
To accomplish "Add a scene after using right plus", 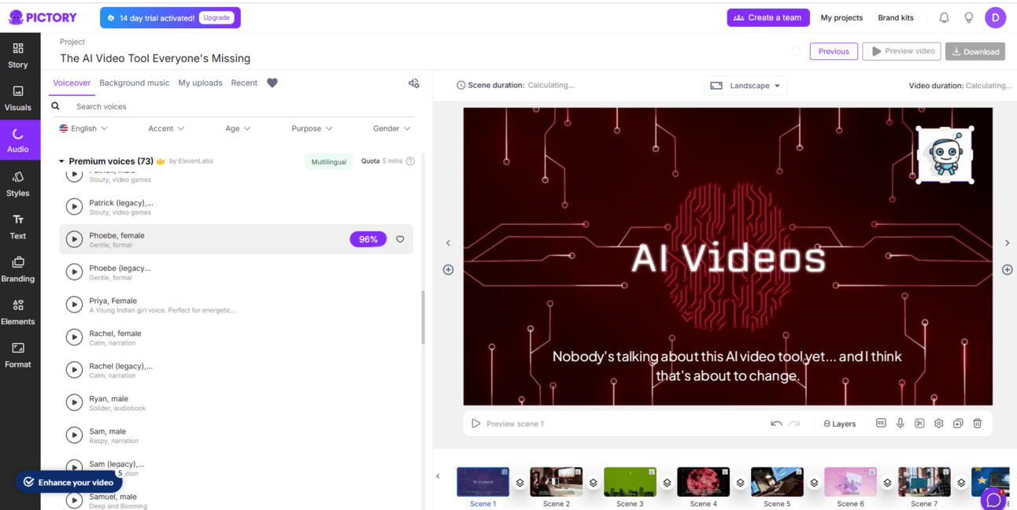I will point(1007,270).
